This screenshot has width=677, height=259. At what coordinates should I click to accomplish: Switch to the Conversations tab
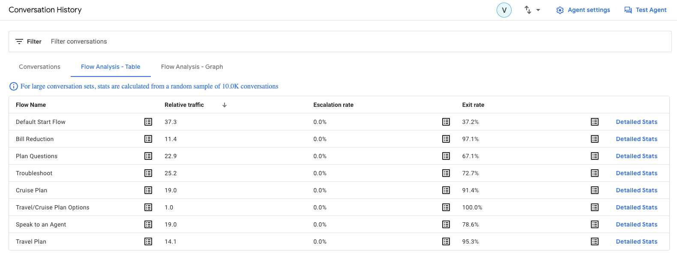39,67
